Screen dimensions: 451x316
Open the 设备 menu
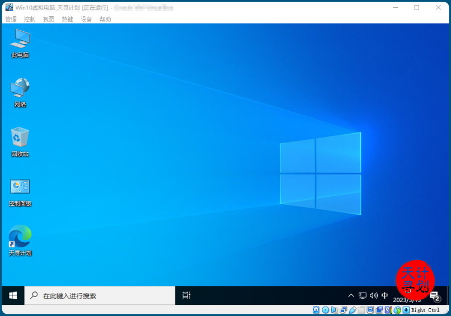[86, 19]
